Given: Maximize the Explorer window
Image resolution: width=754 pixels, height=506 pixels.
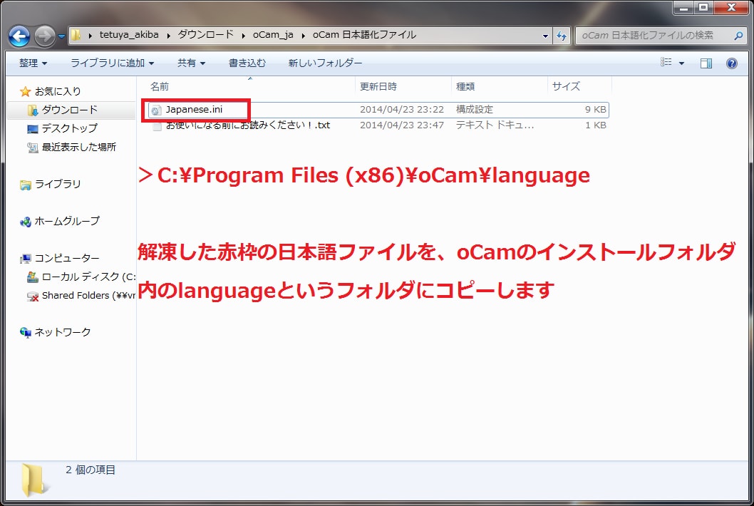Looking at the screenshot, I should 703,7.
